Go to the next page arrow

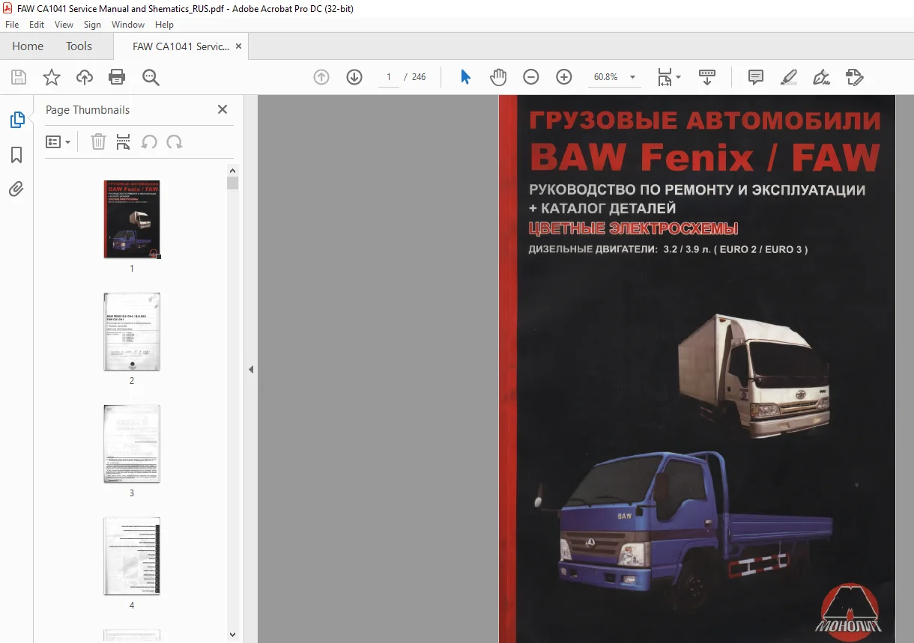[x=354, y=77]
